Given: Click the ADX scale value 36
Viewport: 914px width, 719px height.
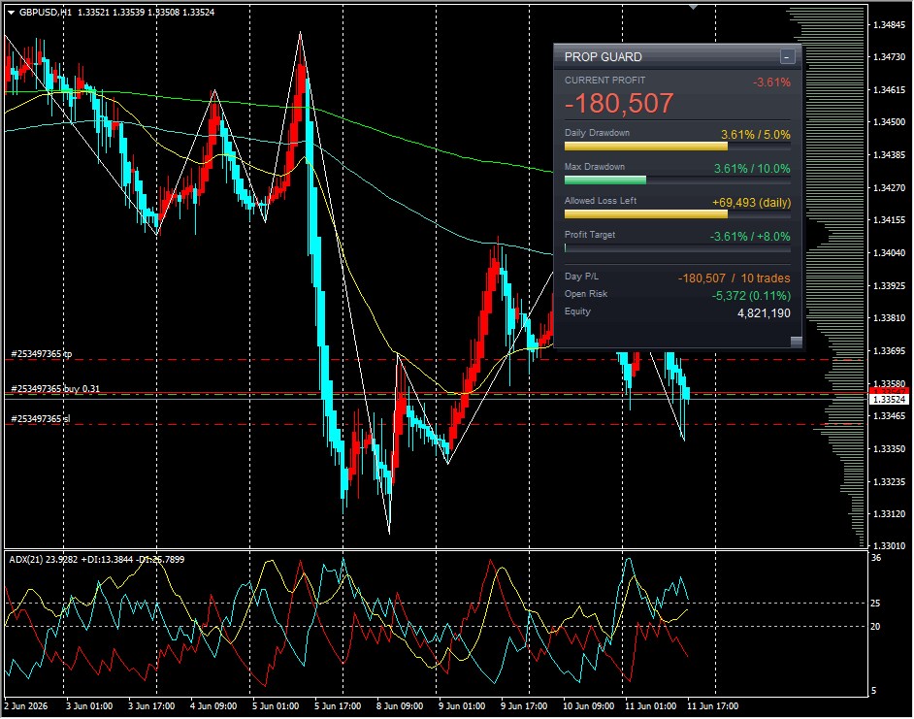Looking at the screenshot, I should [x=876, y=558].
